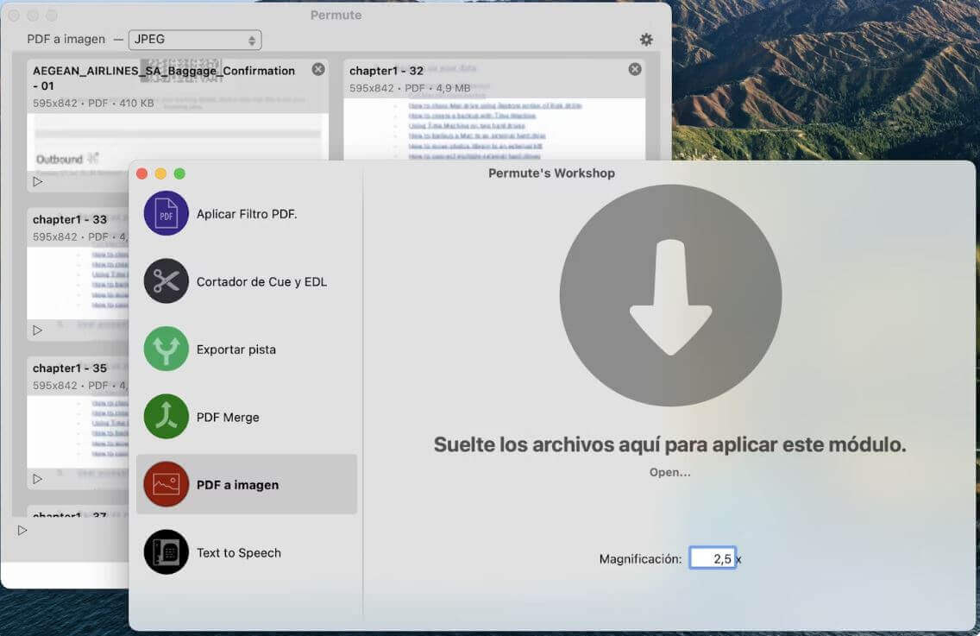Zoom the Permute's Workshop window with green button
Image resolution: width=980 pixels, height=636 pixels.
pyautogui.click(x=179, y=173)
